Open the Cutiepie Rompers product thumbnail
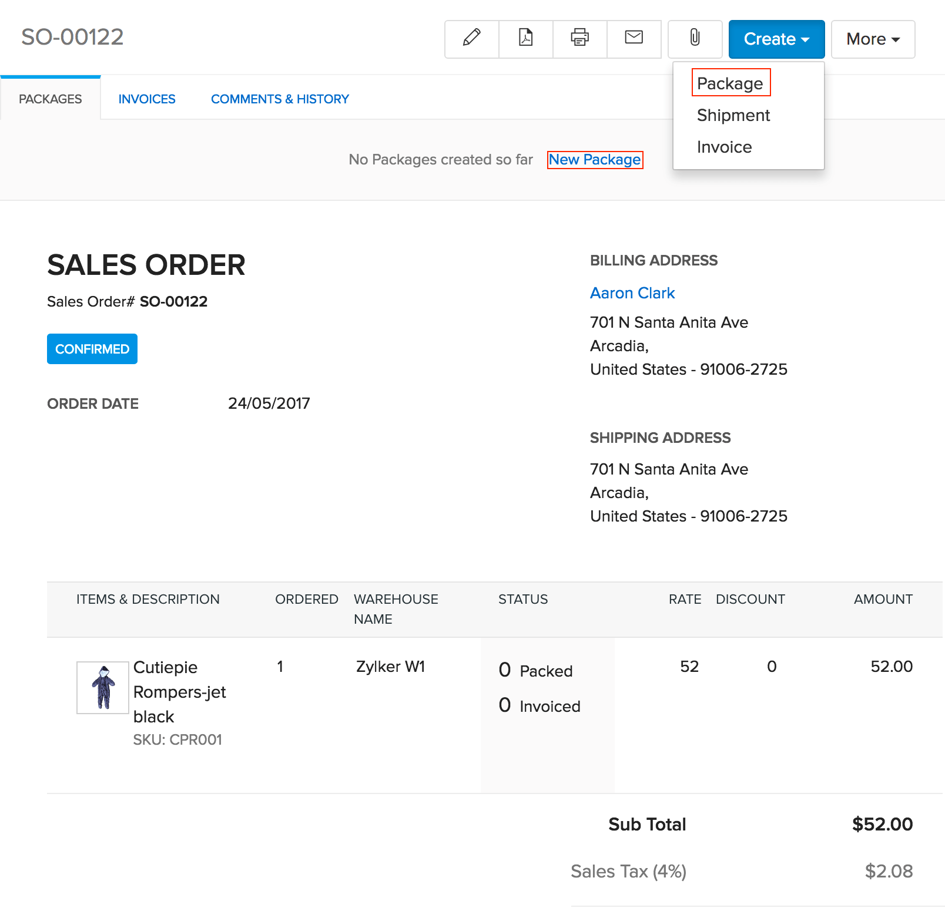 102,687
